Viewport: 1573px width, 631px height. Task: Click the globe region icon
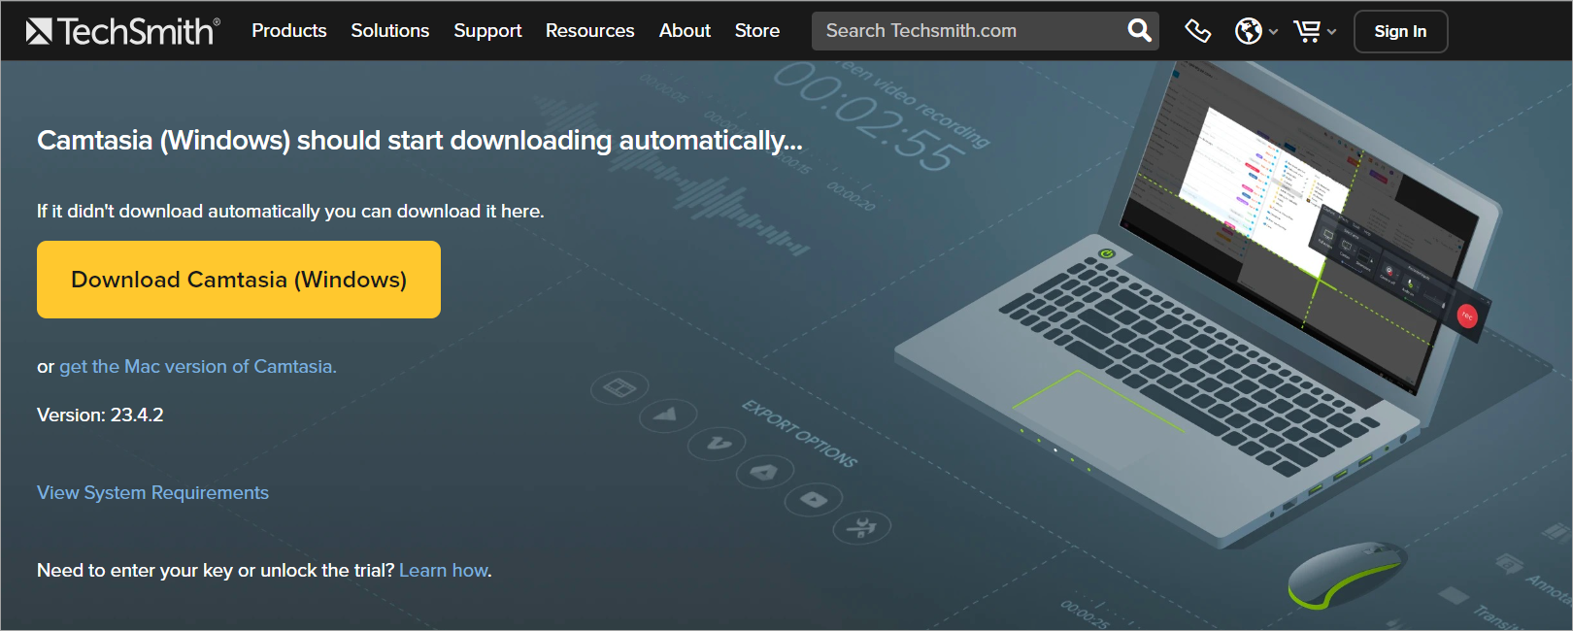tap(1248, 31)
